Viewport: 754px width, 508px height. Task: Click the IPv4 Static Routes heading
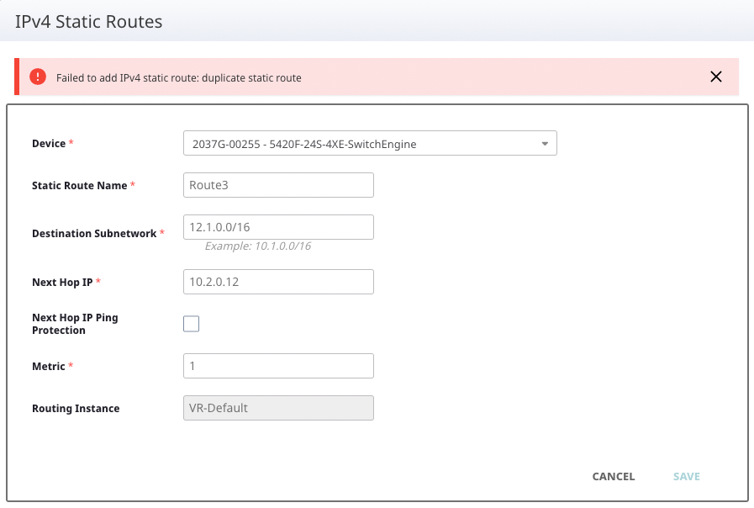[x=88, y=21]
